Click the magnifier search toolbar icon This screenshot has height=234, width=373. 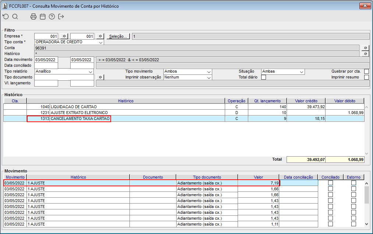(x=15, y=17)
